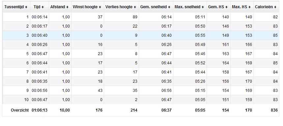Click the Calorieën sort arrows
This screenshot has width=283, height=126.
[x=275, y=7]
